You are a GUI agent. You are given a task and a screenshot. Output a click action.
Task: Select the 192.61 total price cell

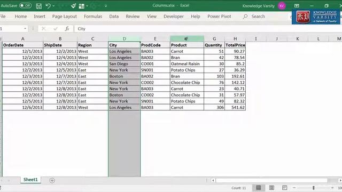(235, 76)
